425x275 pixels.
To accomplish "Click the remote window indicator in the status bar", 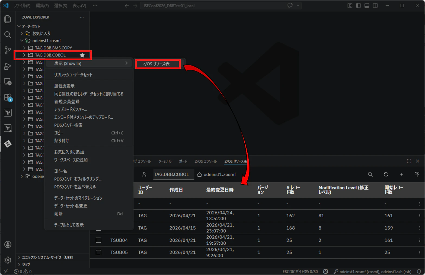I will [x=6, y=271].
